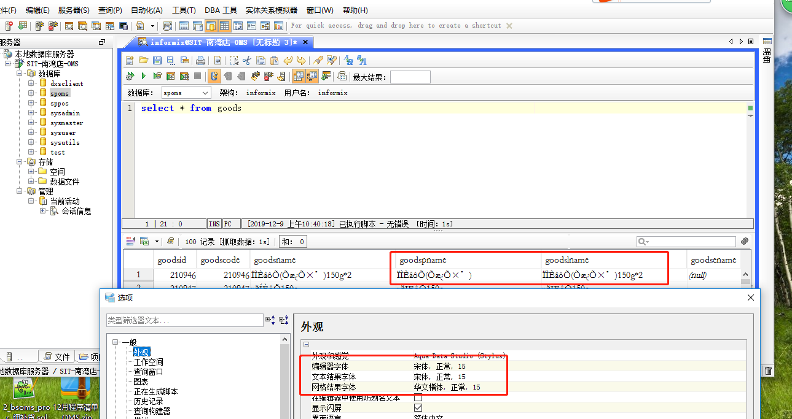Click the 210946 goodsid cell
This screenshot has width=792, height=419.
pyautogui.click(x=175, y=275)
